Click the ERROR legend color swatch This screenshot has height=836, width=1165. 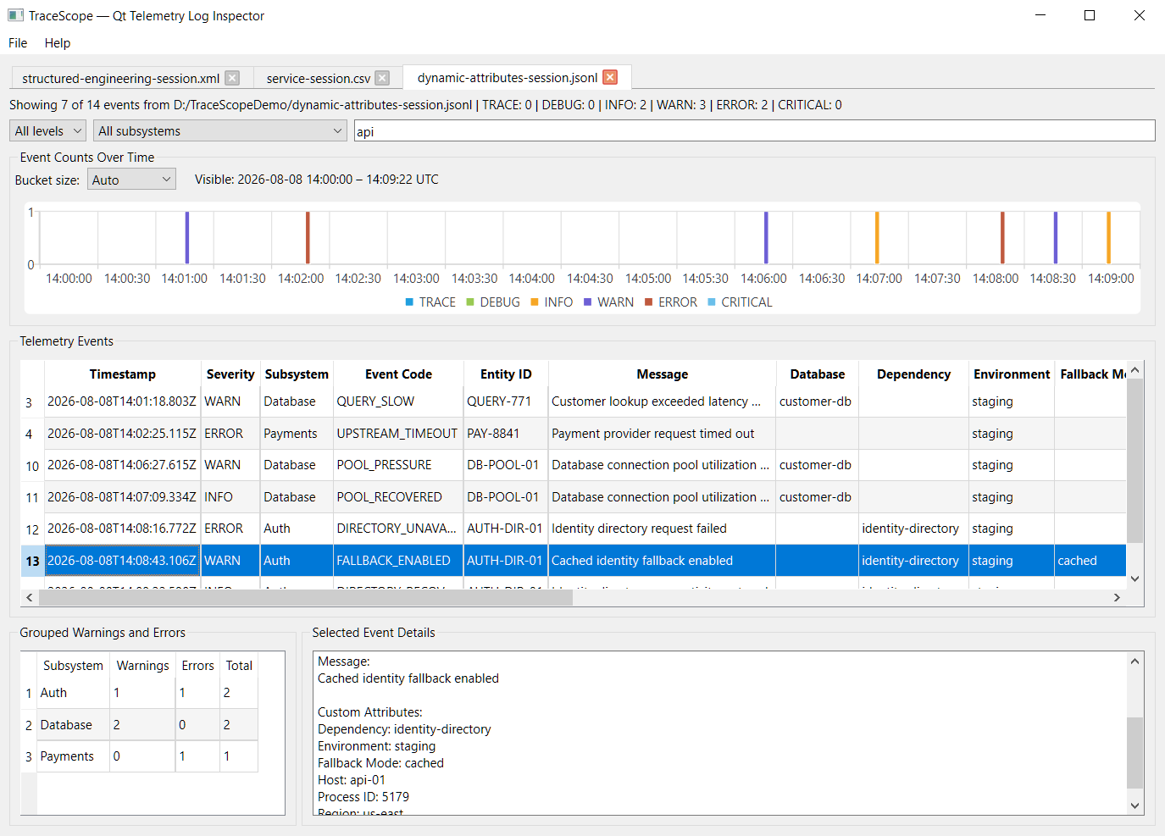pyautogui.click(x=649, y=302)
